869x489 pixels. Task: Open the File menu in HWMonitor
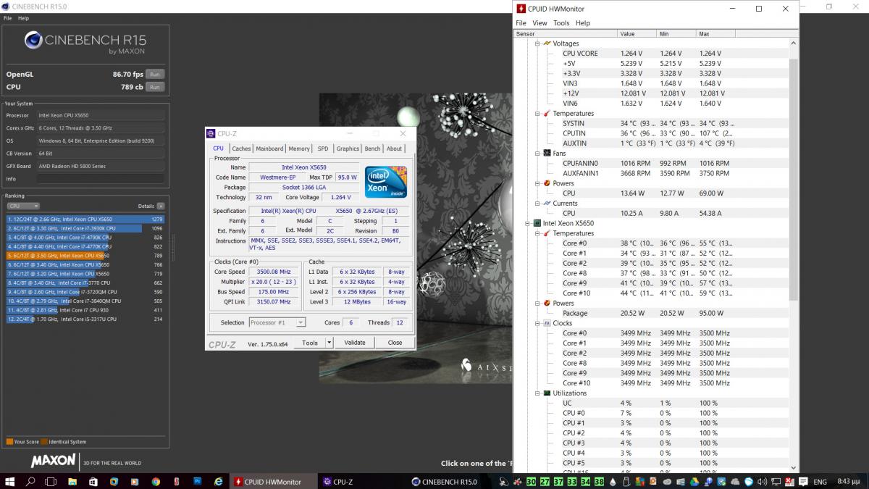[x=521, y=23]
